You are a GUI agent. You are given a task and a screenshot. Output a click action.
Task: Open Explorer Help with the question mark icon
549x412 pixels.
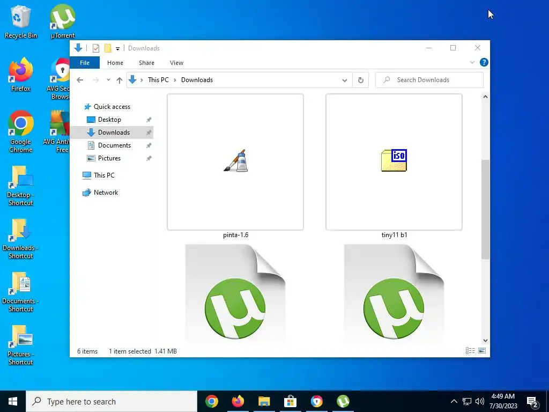pos(484,62)
